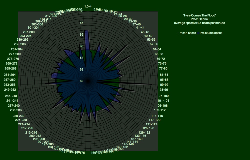
Task: Click the long black spike tip near 89-92
Action: 152,85
